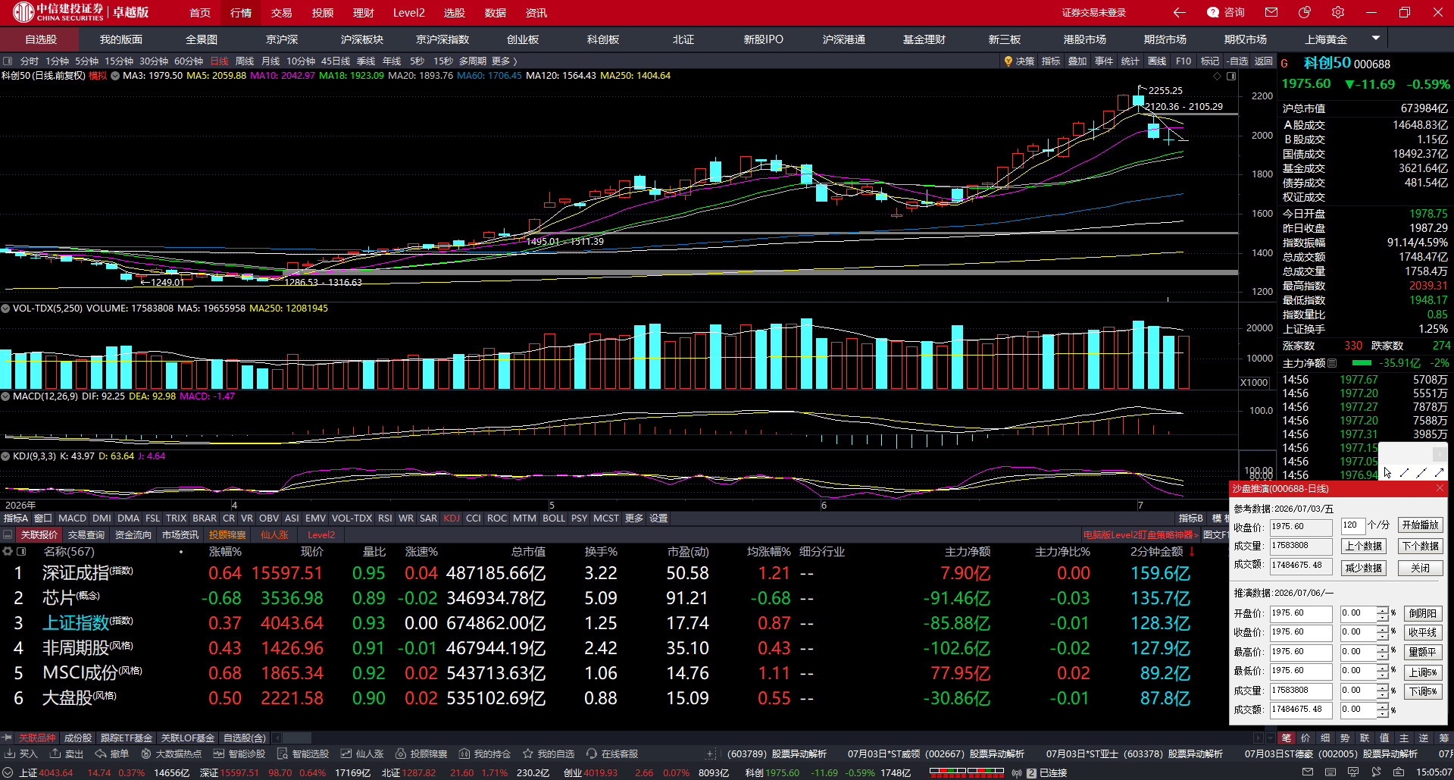1454x780 pixels.
Task: Open the mail inbox envelope icon
Action: (1271, 12)
